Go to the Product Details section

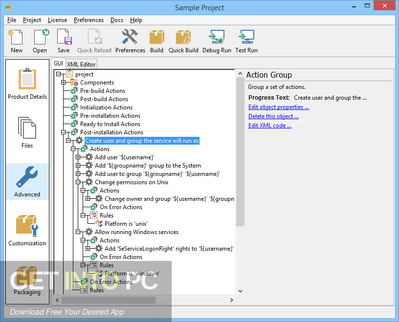coord(27,84)
